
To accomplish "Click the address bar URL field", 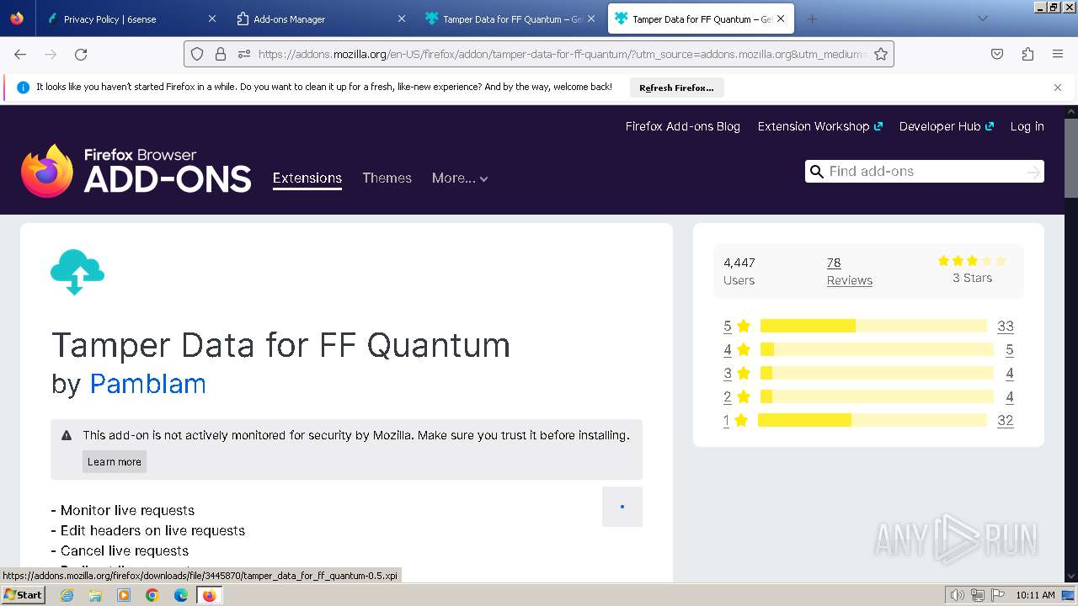I will [563, 54].
